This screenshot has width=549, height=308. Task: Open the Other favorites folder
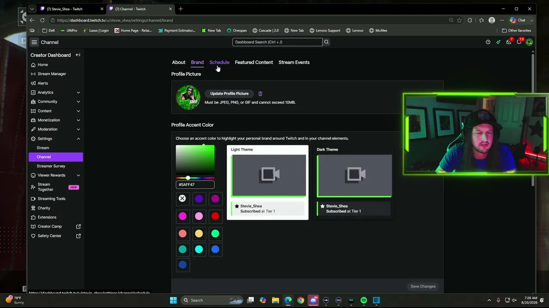click(x=516, y=31)
